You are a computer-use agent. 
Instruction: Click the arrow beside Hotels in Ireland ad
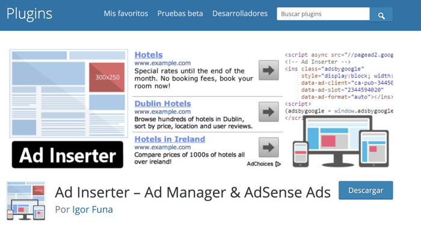[268, 148]
